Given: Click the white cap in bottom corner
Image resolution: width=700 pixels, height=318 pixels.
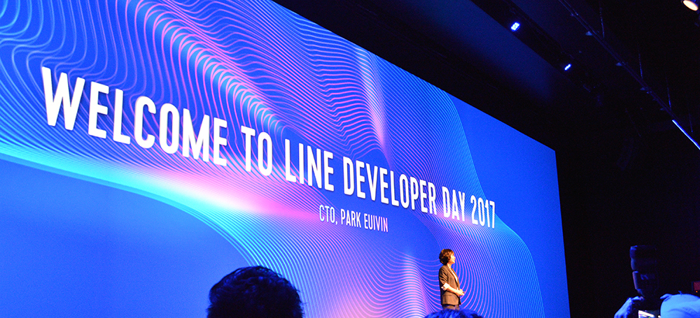Looking at the screenshot, I should pyautogui.click(x=680, y=305).
